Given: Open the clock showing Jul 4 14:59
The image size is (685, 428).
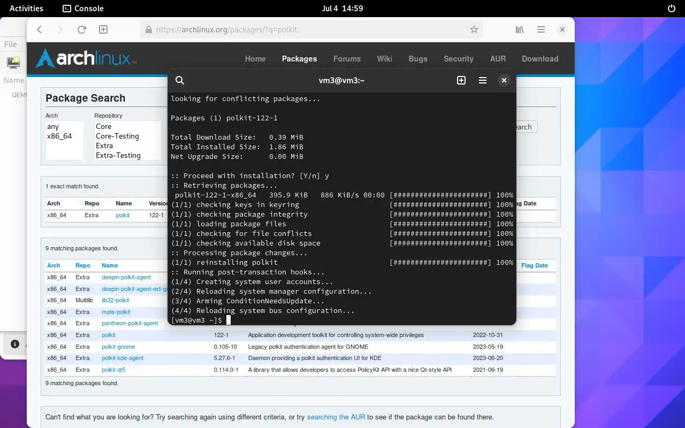Looking at the screenshot, I should (x=342, y=9).
